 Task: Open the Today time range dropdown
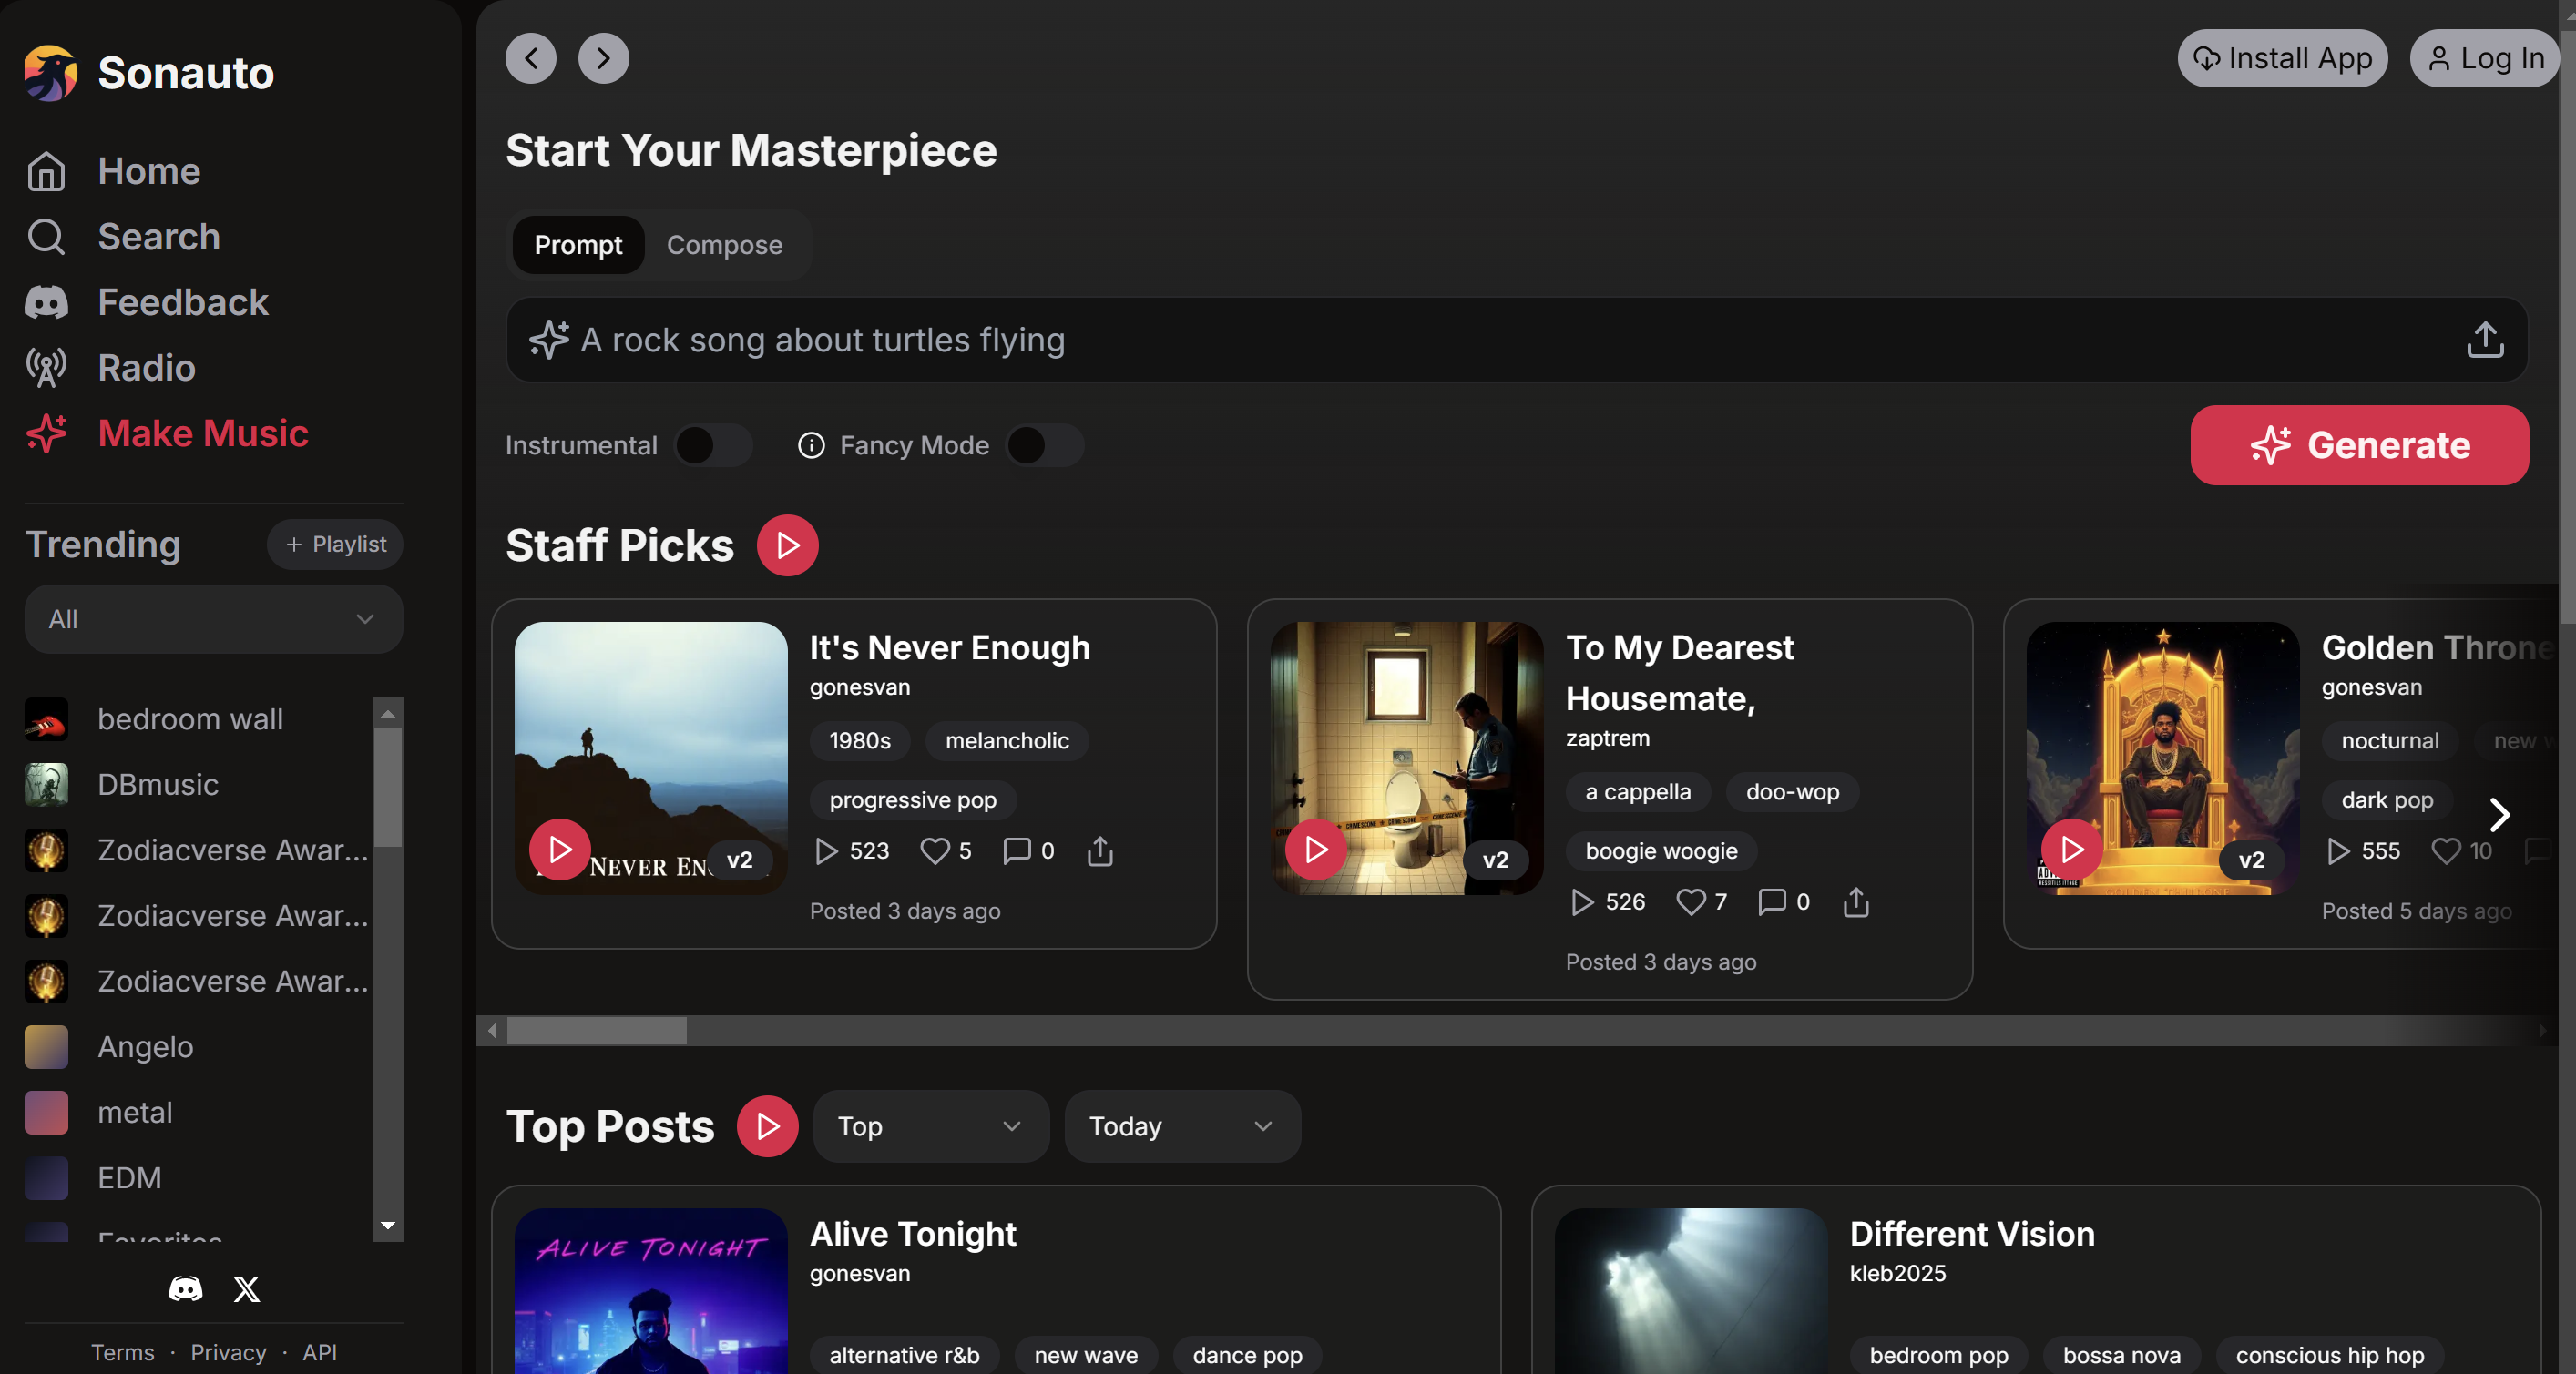click(x=1181, y=1126)
